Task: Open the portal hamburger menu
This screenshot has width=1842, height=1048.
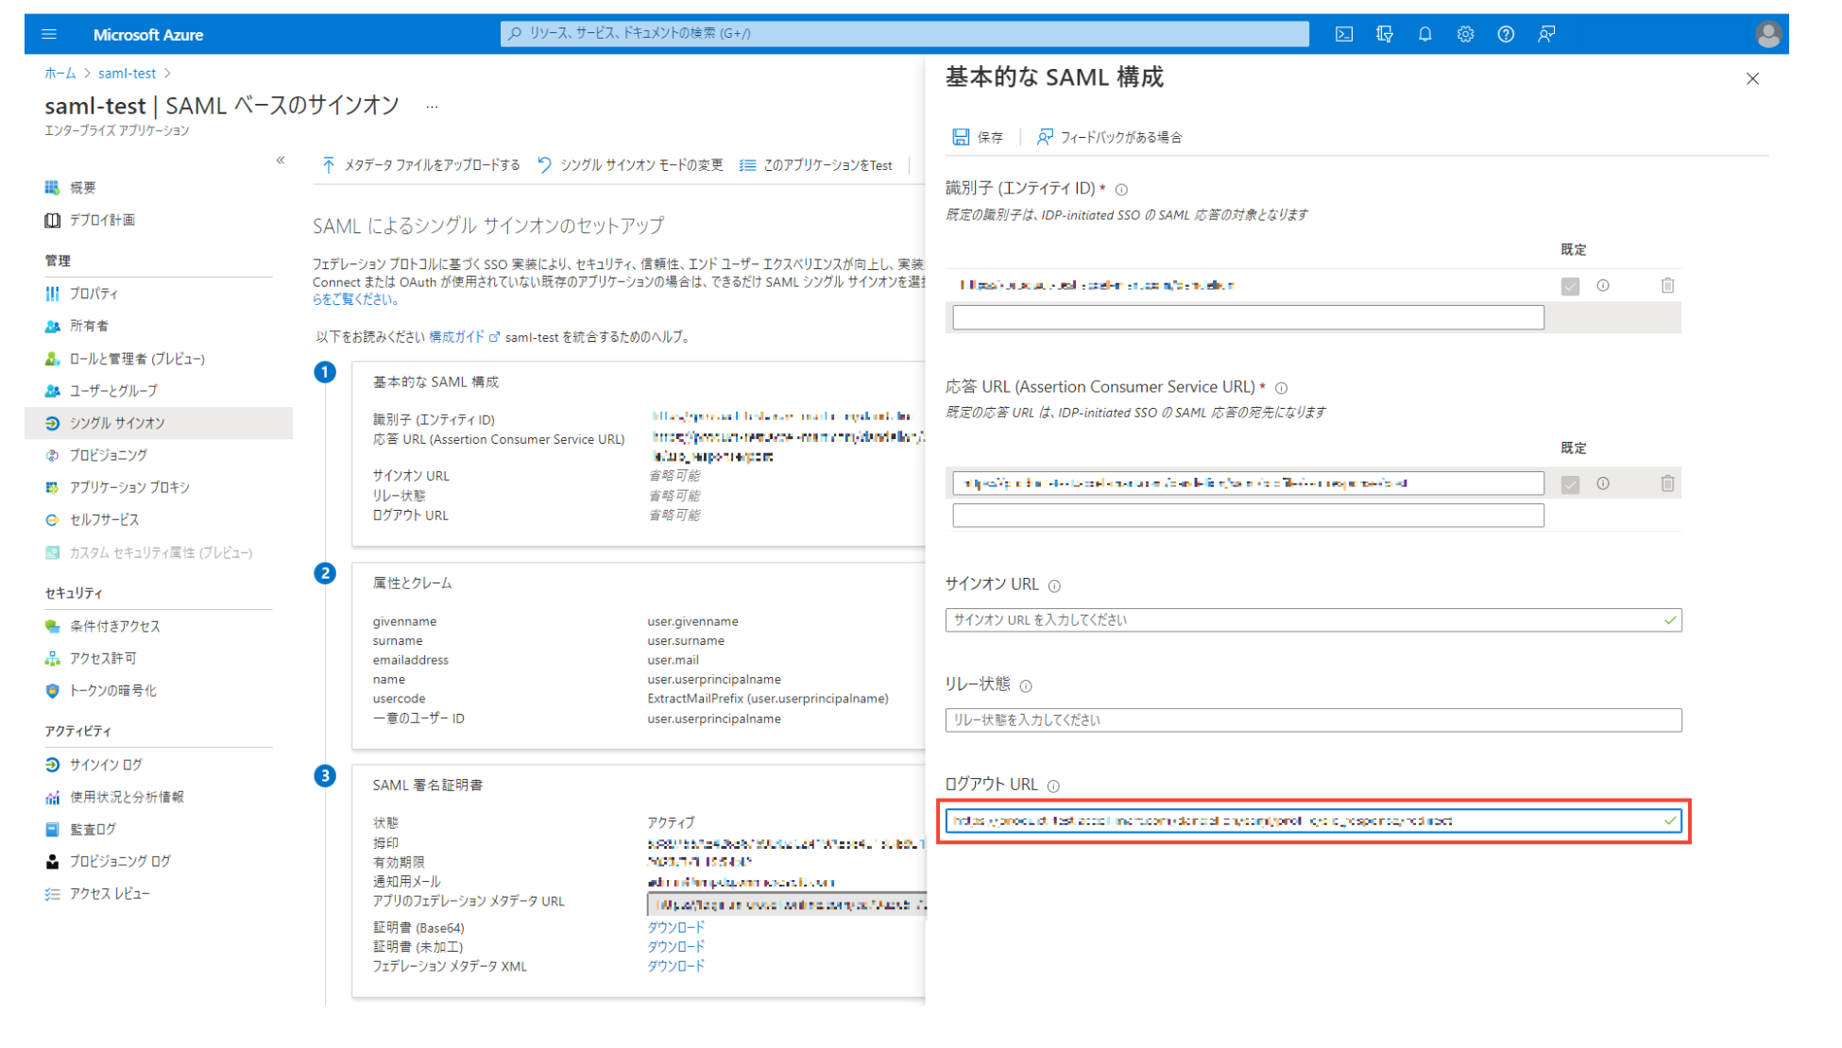Action: click(x=48, y=34)
